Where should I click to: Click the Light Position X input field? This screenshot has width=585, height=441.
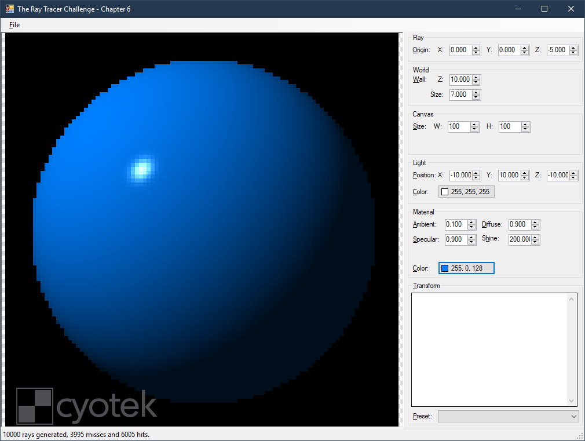click(460, 175)
